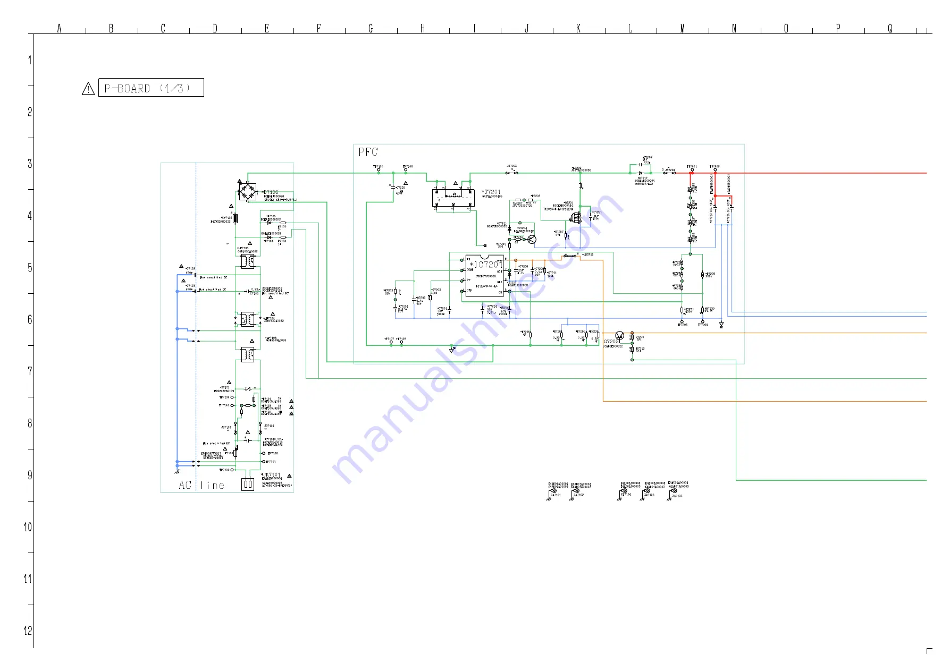Click the Q7204 transistor symbol
This screenshot has height=671, width=950.
point(532,240)
